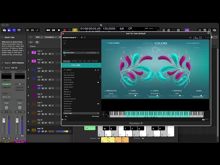Favorite the Calm & Anger preset star
220x165 pixels.
click(98, 113)
